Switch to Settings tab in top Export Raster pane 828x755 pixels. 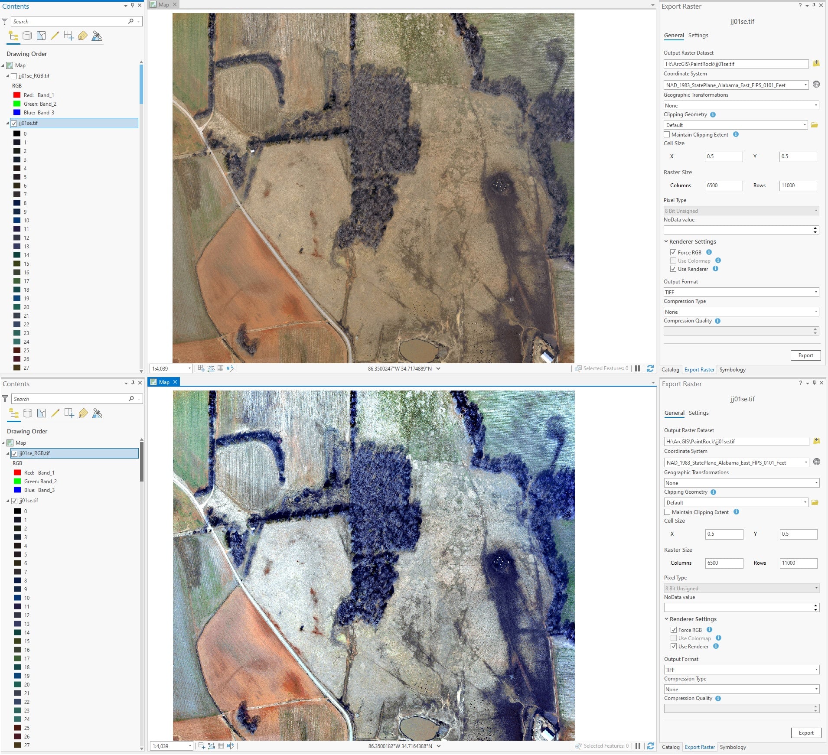point(698,36)
